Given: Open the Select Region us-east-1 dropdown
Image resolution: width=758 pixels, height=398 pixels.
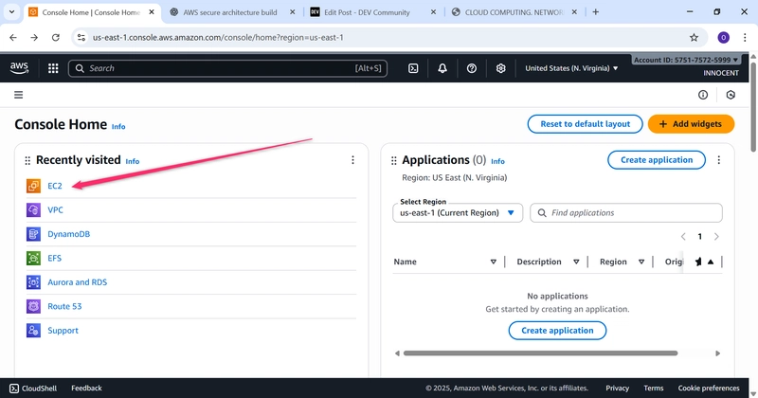Looking at the screenshot, I should [x=458, y=213].
